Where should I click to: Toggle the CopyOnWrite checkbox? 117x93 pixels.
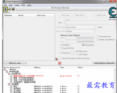61,48
